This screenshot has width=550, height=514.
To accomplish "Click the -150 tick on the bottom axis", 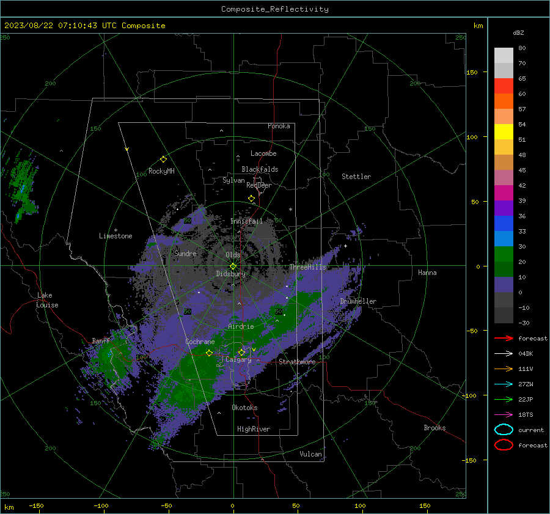I will [x=36, y=505].
